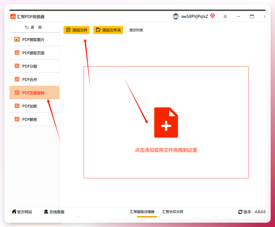Select the highlighted PDF页面旋转 item
The width and height of the screenshot is (275, 227).
tap(35, 93)
